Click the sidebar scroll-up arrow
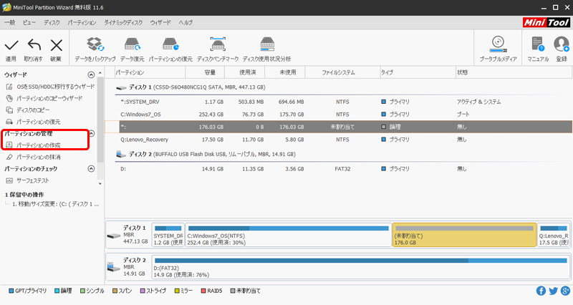This screenshot has width=573, height=305. tap(100, 74)
